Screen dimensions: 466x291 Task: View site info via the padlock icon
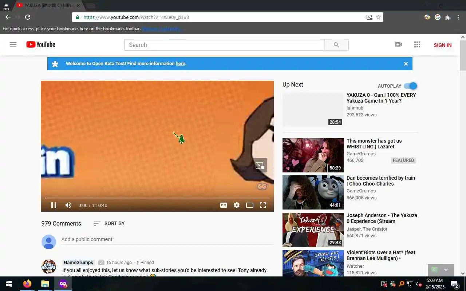coord(78,17)
